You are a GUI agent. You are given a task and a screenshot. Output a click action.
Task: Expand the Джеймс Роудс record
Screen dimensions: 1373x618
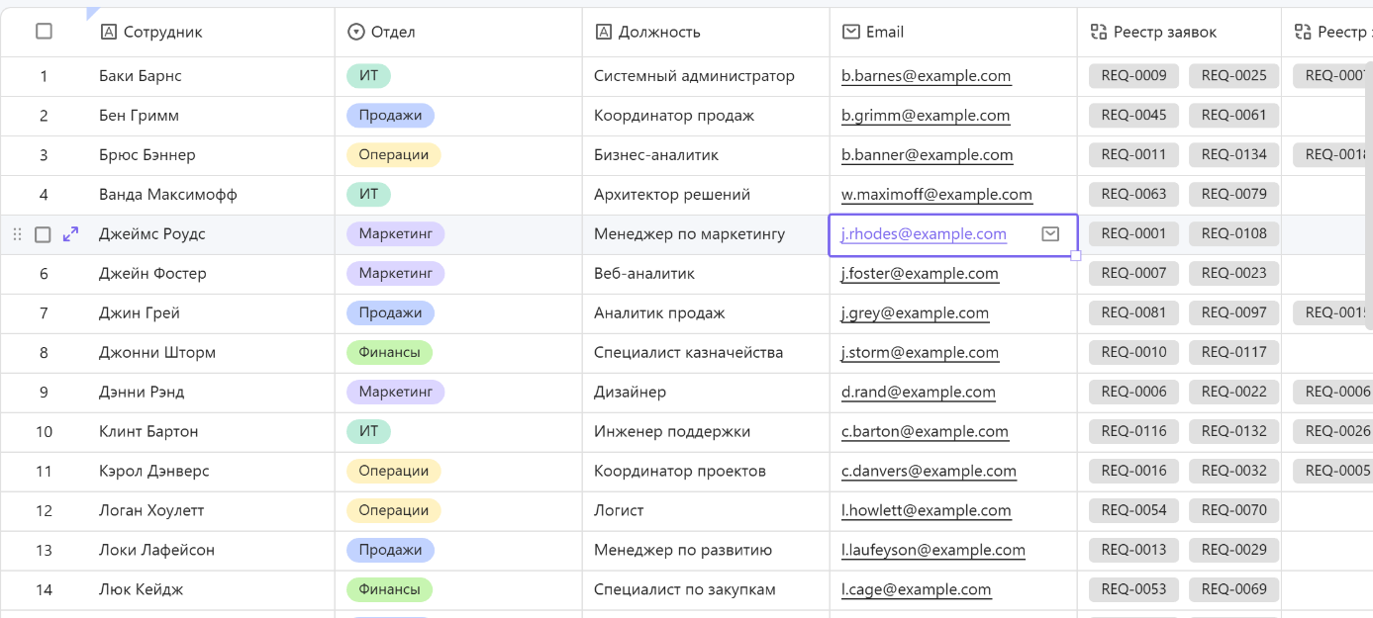pyautogui.click(x=70, y=234)
